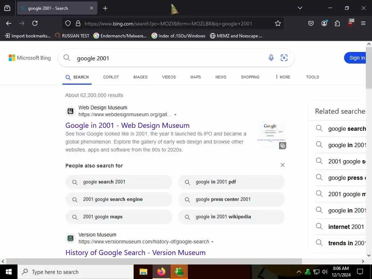Select '2001 google search engine' suggestion
The image size is (372, 279).
click(x=119, y=199)
